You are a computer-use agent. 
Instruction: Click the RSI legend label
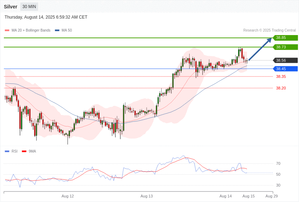click(14, 151)
